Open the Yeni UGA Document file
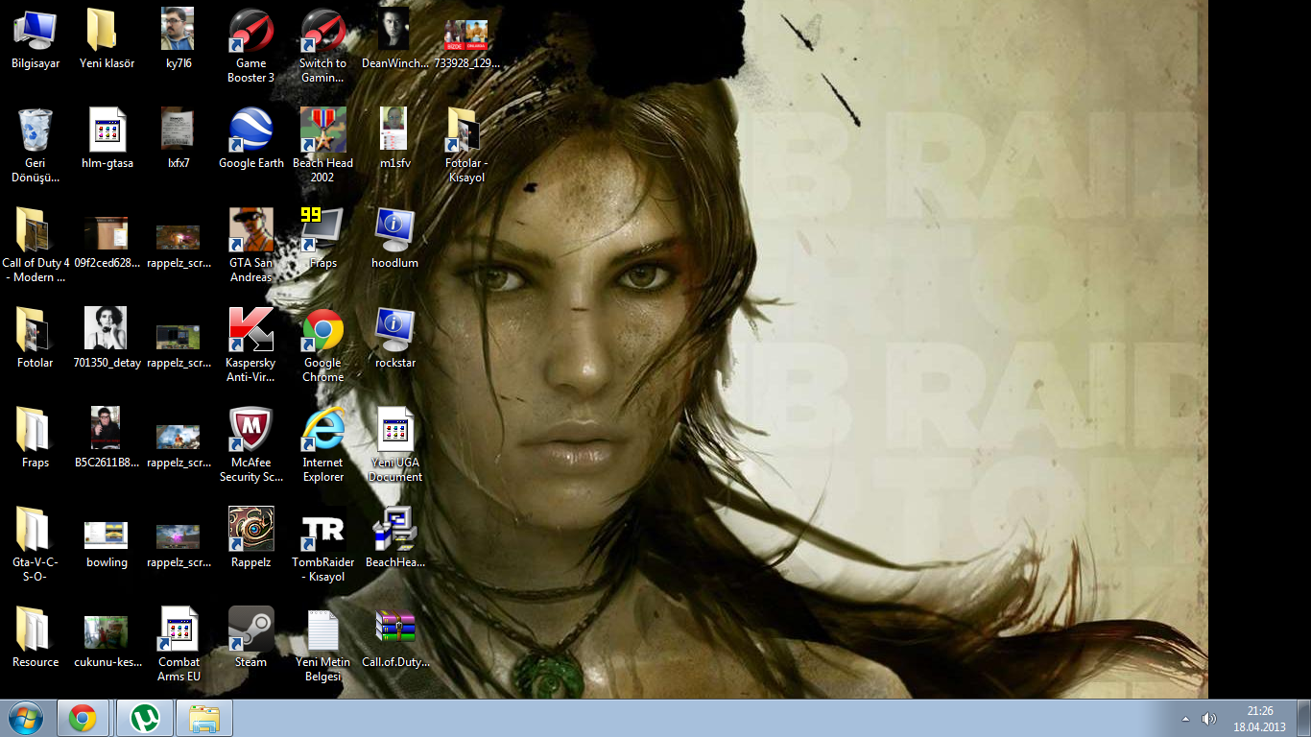Image resolution: width=1311 pixels, height=737 pixels. (x=394, y=444)
